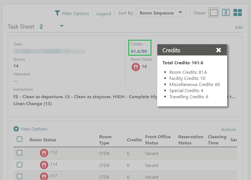251x180 pixels.
Task: Click Room Credits: 81.6 entry
Action: click(188, 72)
